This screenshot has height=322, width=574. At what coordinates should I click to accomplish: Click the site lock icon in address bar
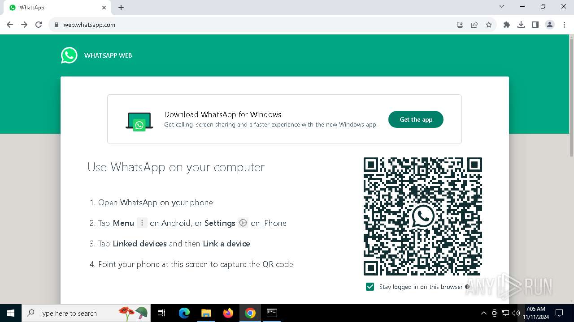pyautogui.click(x=57, y=25)
